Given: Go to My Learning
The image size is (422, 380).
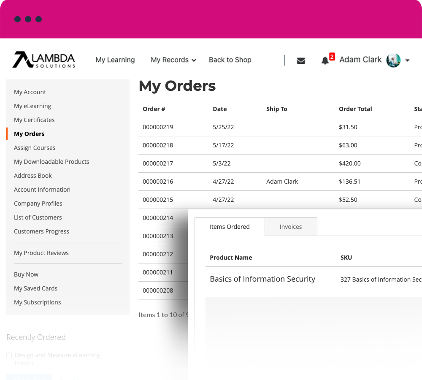Looking at the screenshot, I should tap(115, 60).
